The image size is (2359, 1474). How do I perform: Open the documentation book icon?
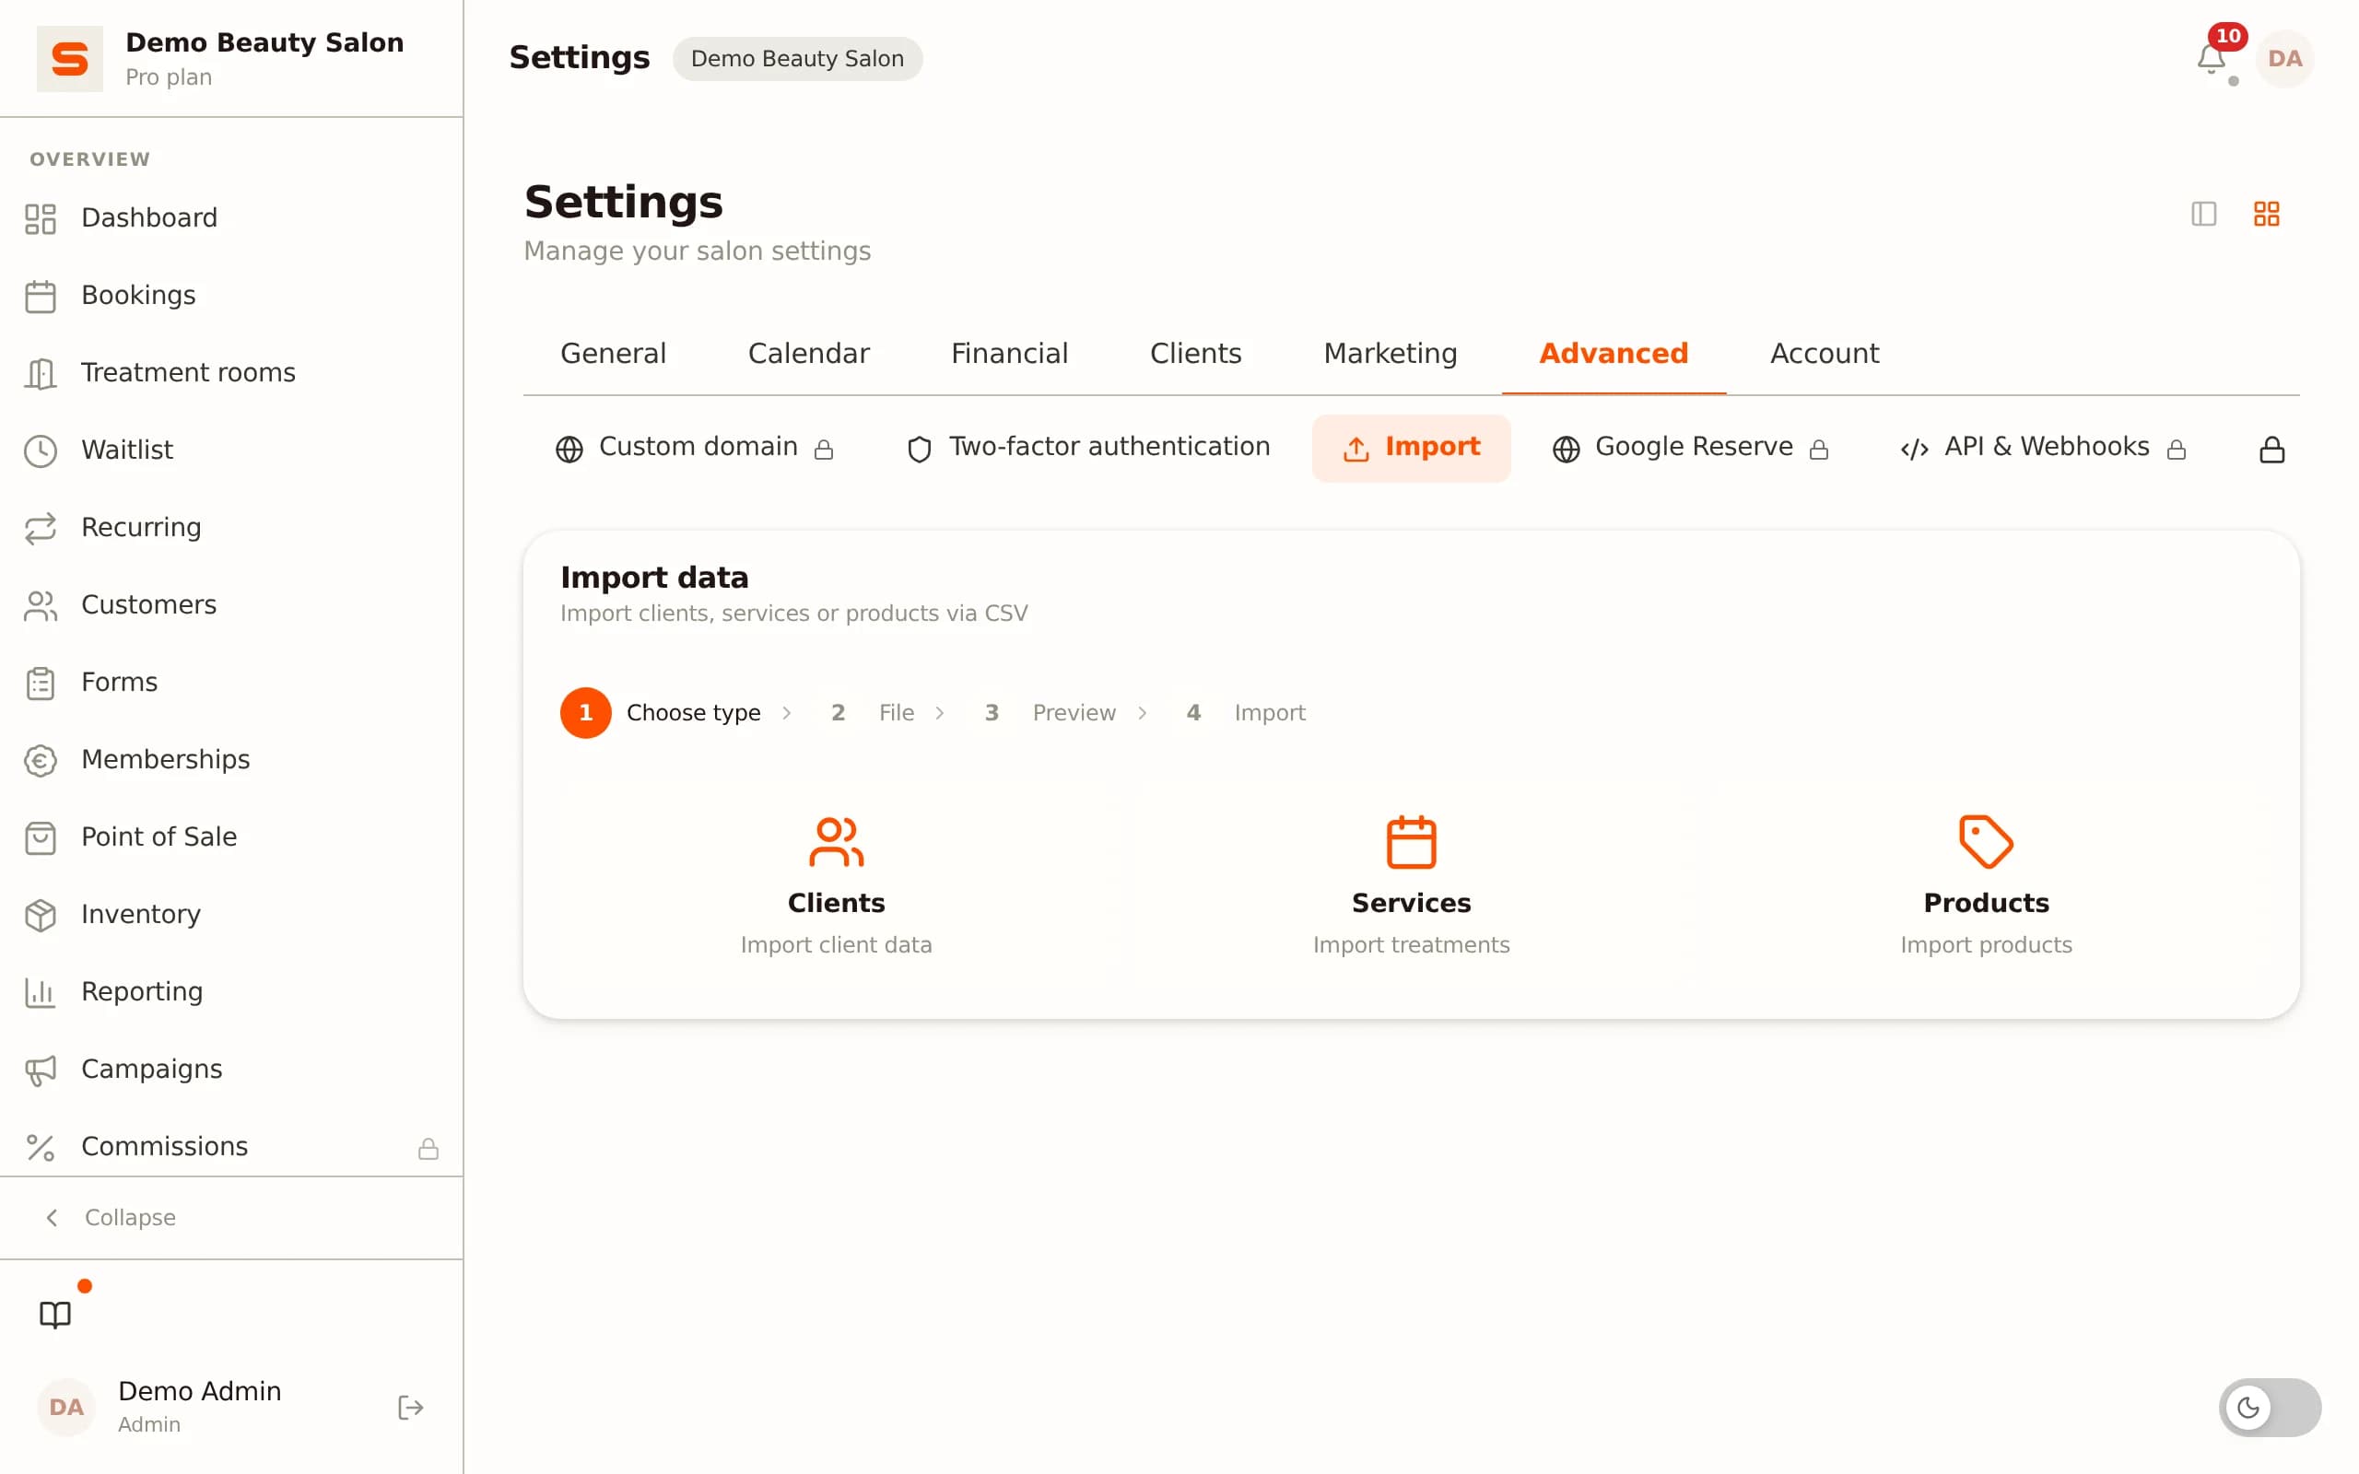[x=55, y=1316]
